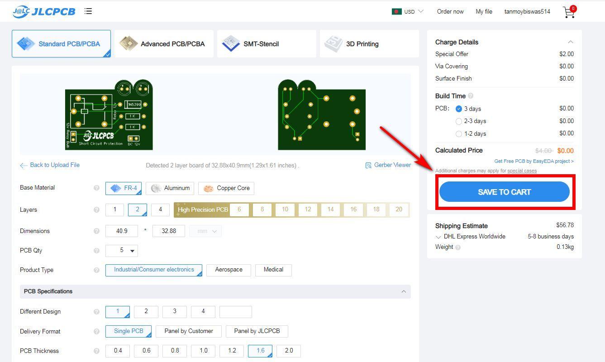View the PCB top side preview

coord(109,115)
